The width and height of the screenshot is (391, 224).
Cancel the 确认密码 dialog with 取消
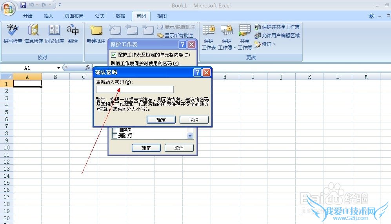[x=194, y=120]
